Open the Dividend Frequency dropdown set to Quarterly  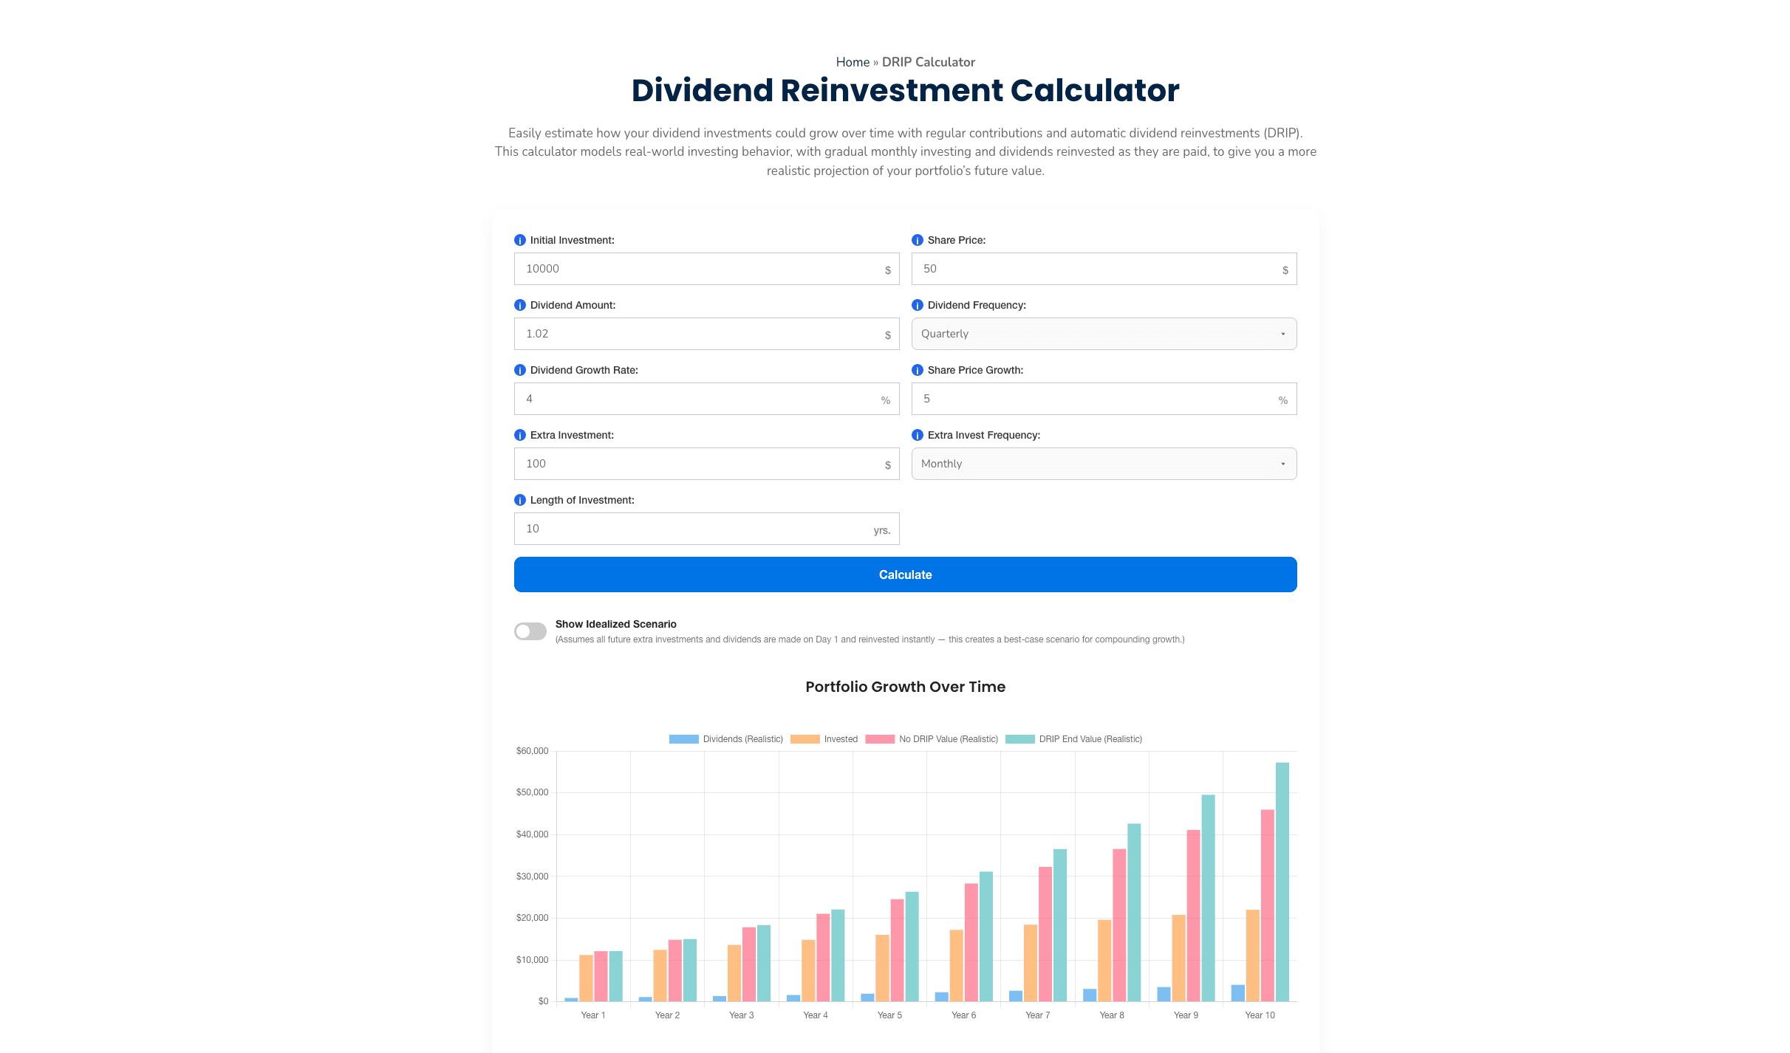[x=1104, y=333]
